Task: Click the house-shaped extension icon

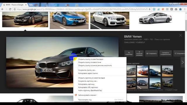Action: (x=181, y=9)
